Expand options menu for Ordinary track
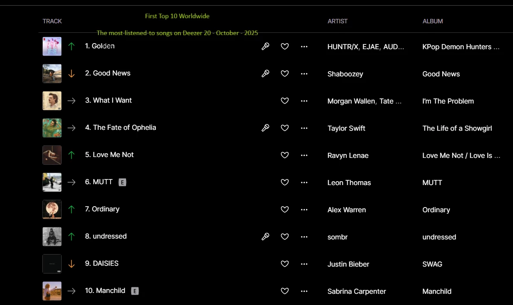513x305 pixels. point(304,209)
